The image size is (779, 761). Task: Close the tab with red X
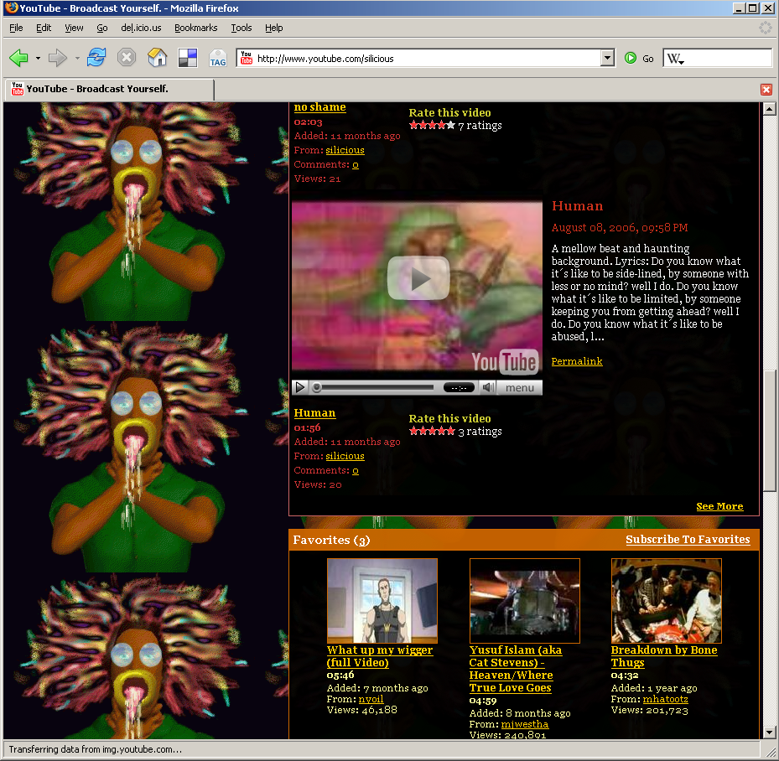(766, 90)
